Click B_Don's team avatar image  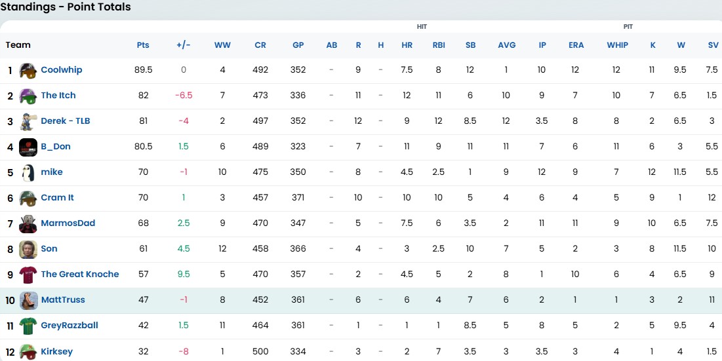tap(28, 147)
